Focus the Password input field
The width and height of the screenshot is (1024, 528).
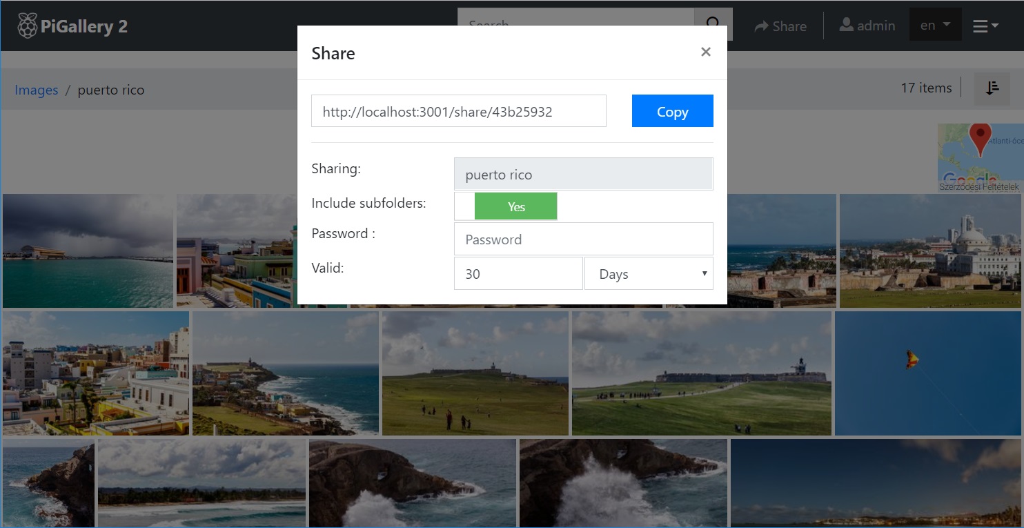pos(583,239)
